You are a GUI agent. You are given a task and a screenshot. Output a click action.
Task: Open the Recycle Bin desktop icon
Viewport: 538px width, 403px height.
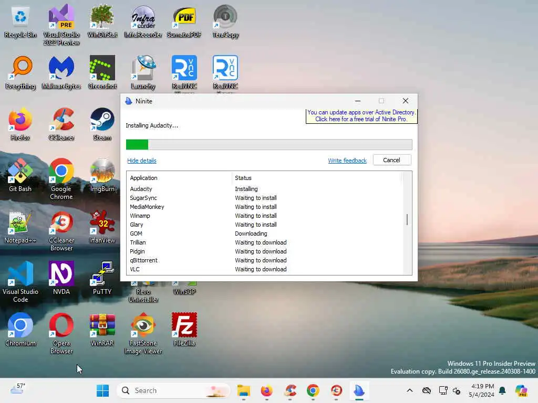tap(20, 22)
